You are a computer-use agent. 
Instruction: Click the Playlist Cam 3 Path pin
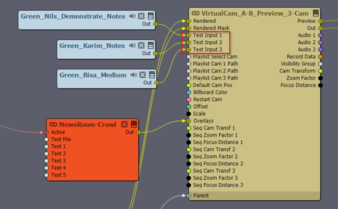(188, 78)
